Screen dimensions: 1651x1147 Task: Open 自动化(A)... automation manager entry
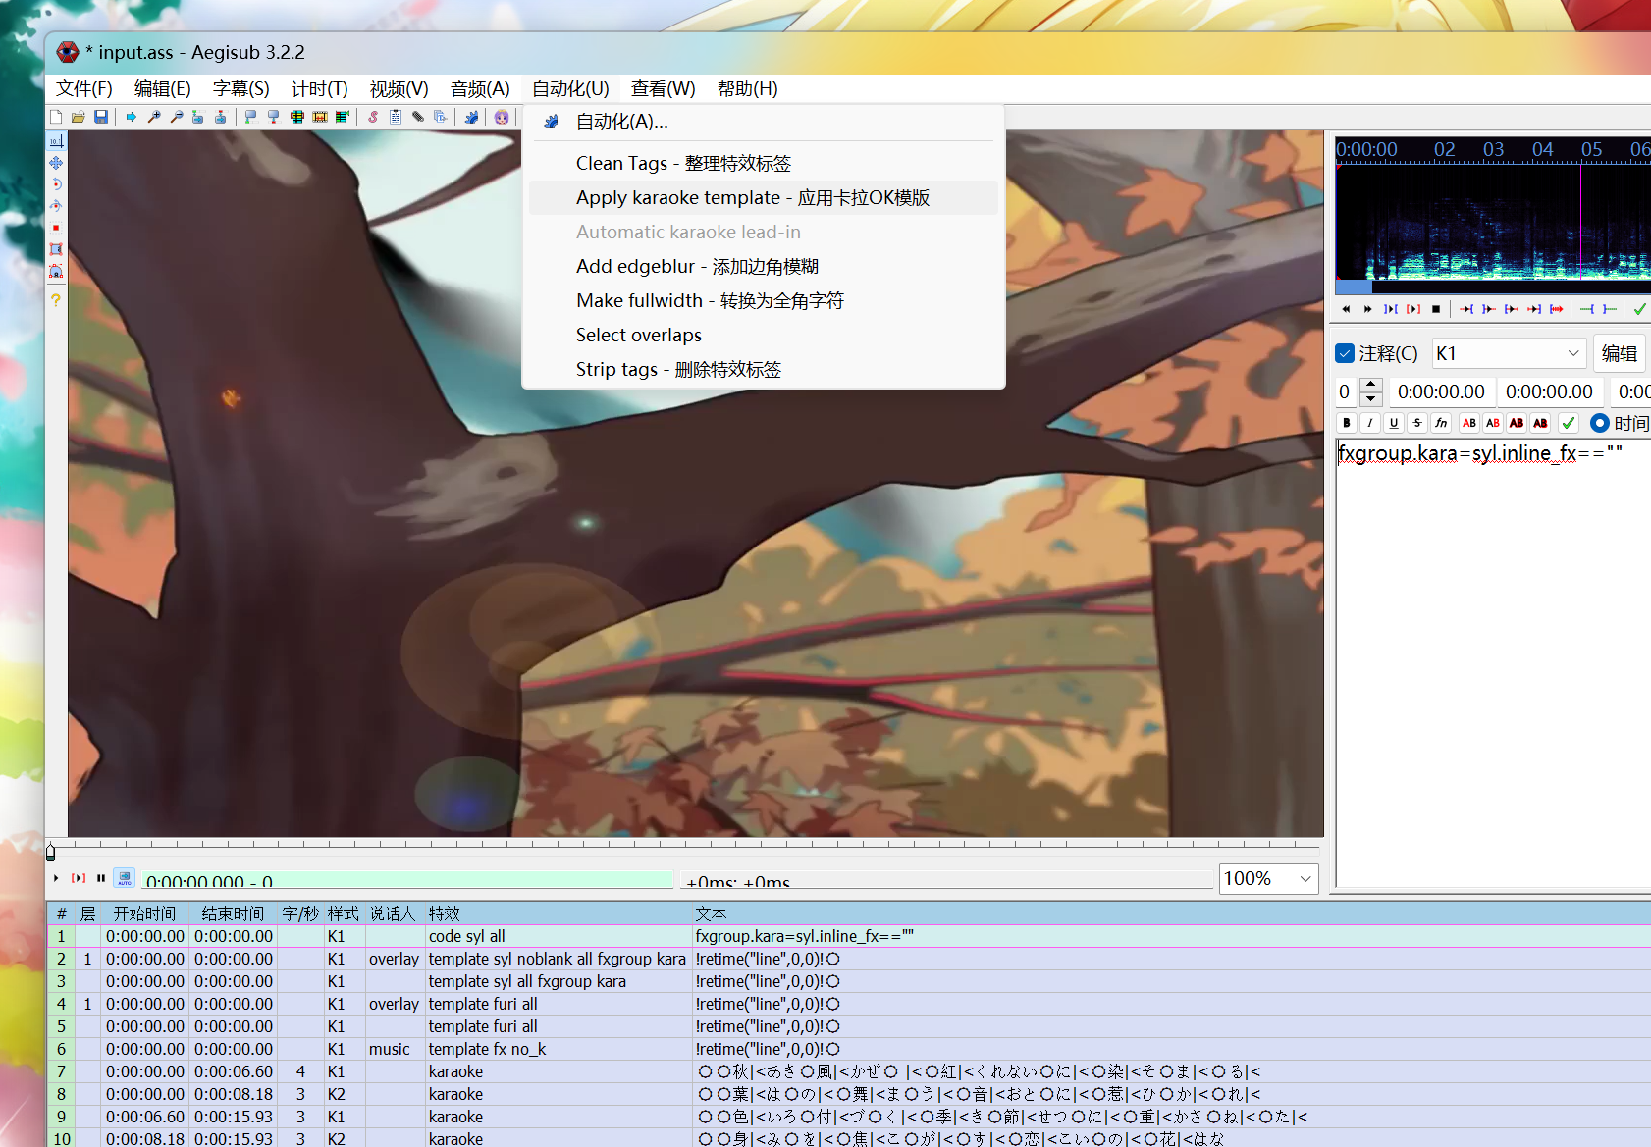764,122
